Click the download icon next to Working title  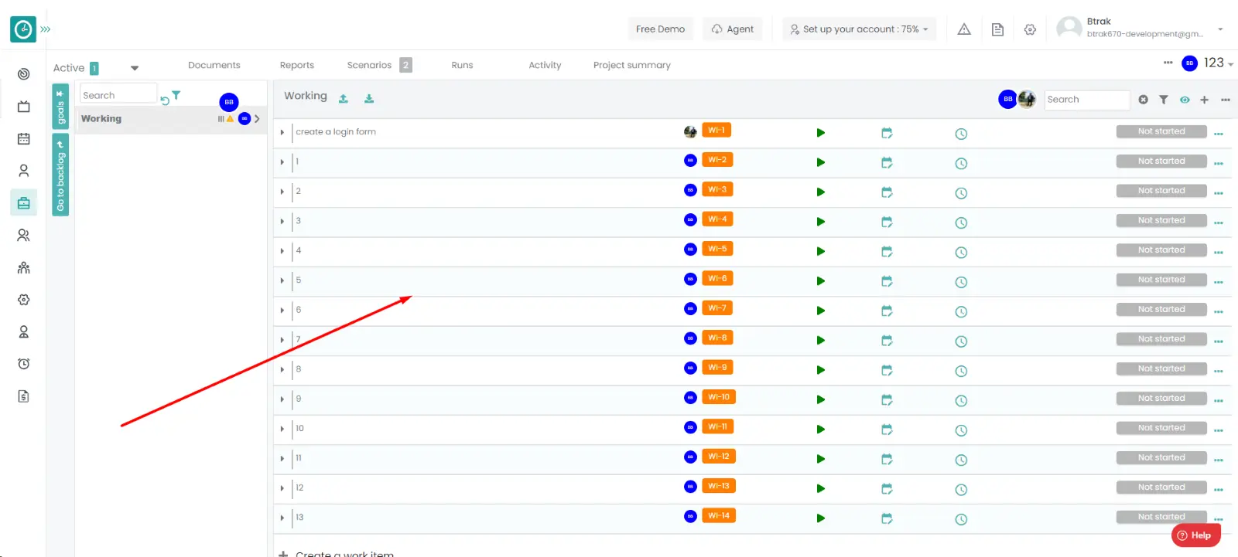click(x=369, y=99)
